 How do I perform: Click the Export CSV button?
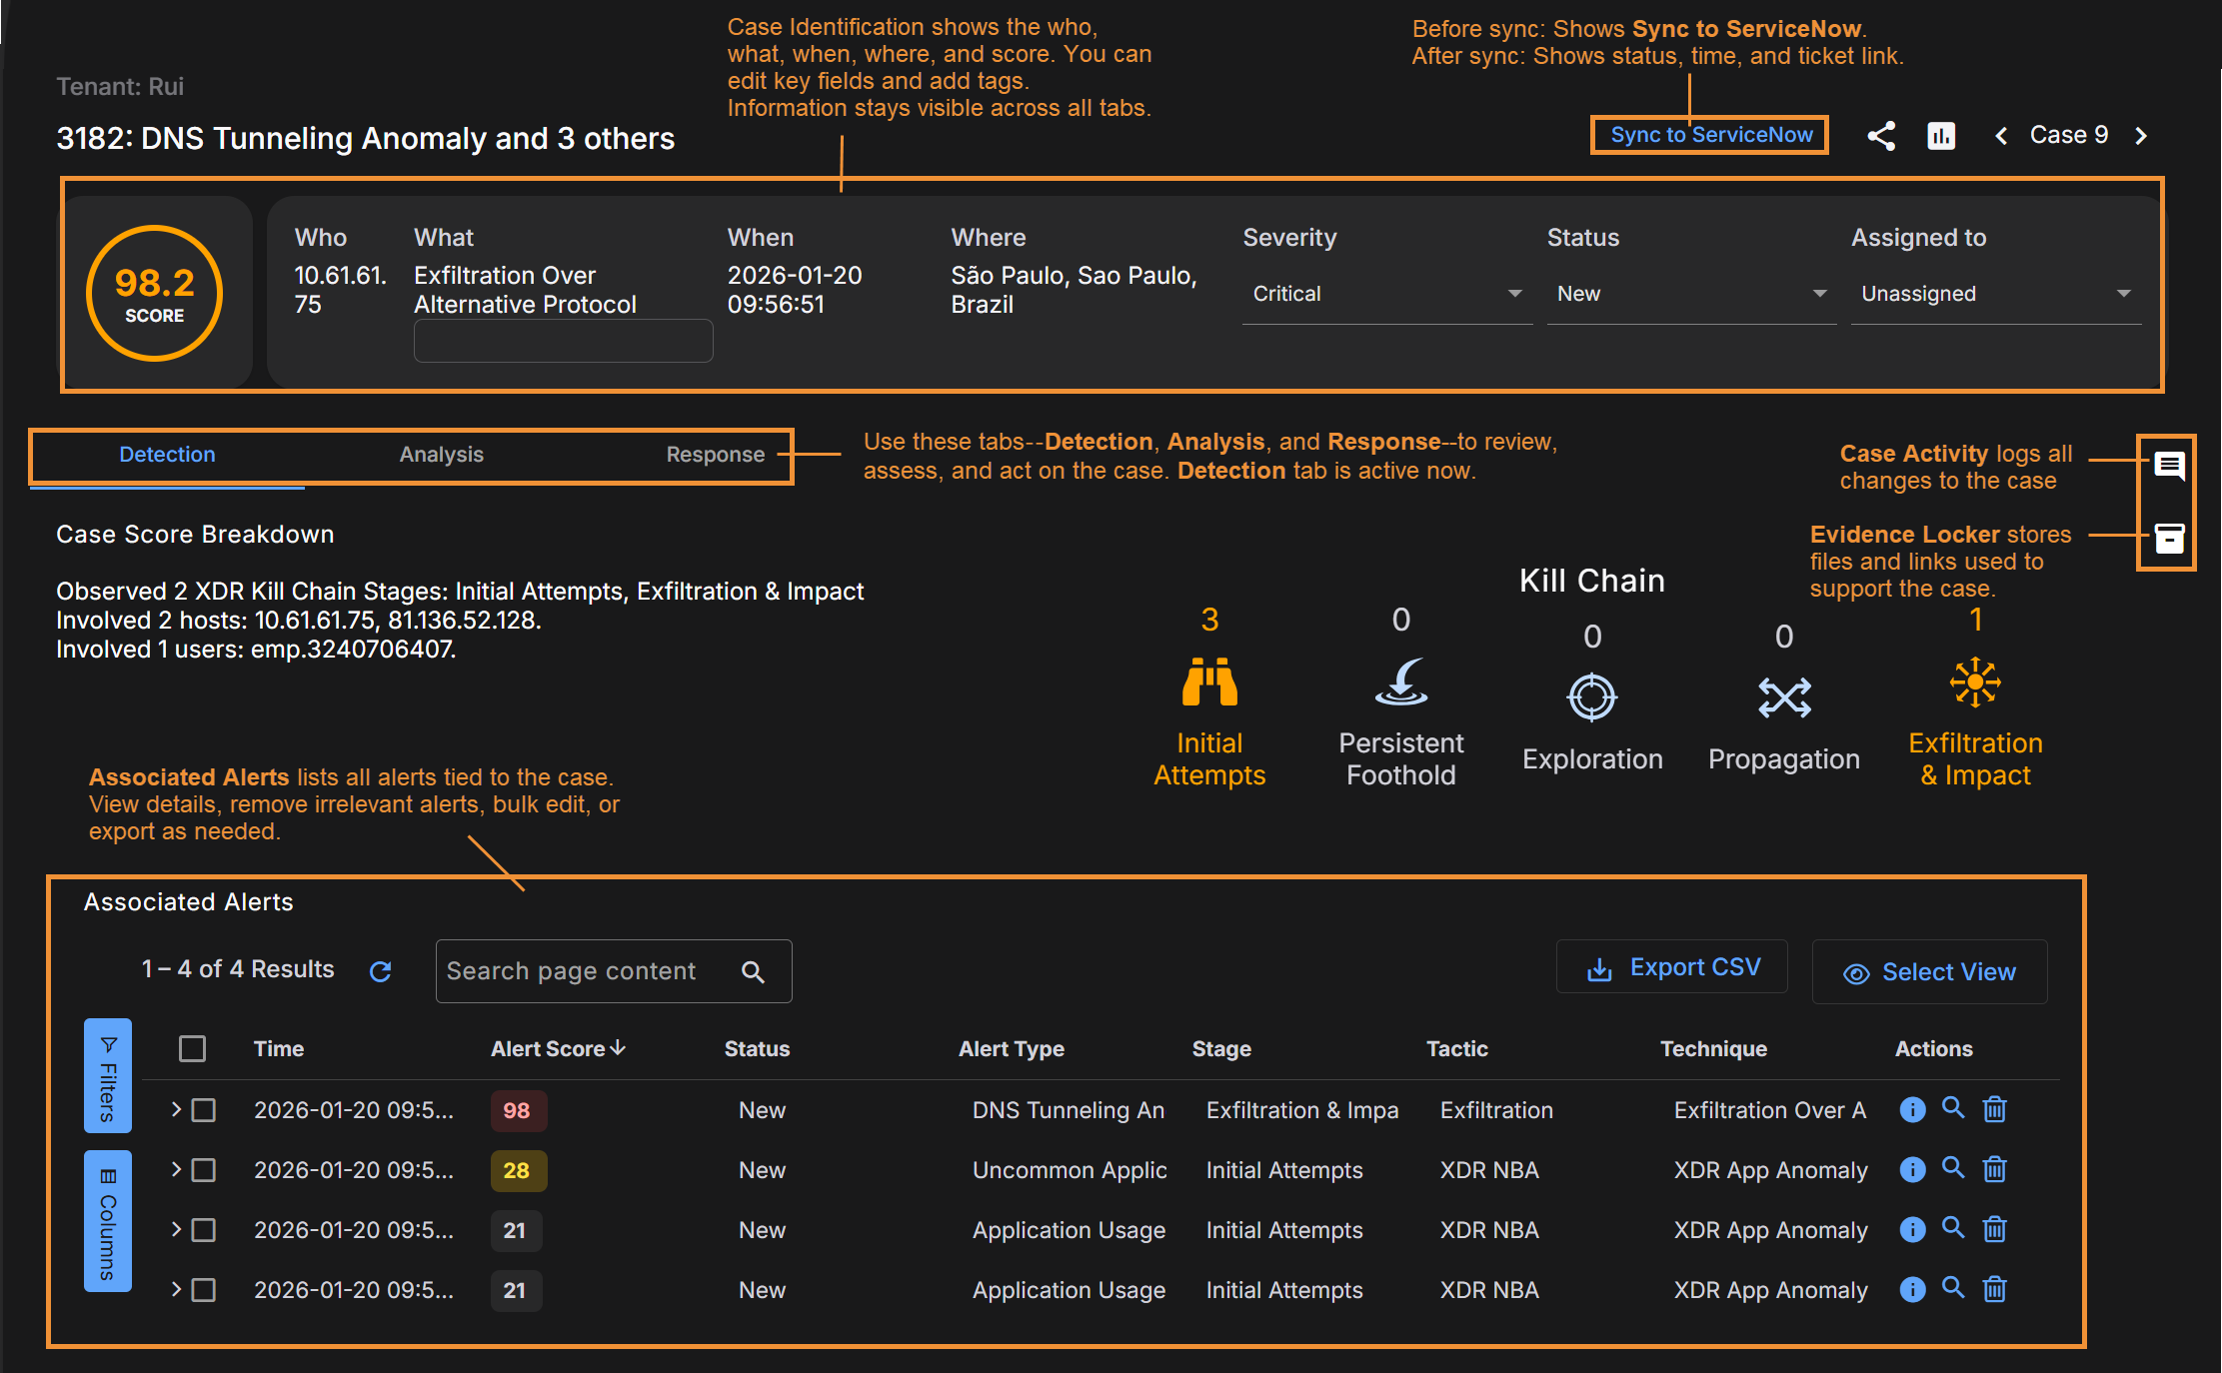point(1672,967)
